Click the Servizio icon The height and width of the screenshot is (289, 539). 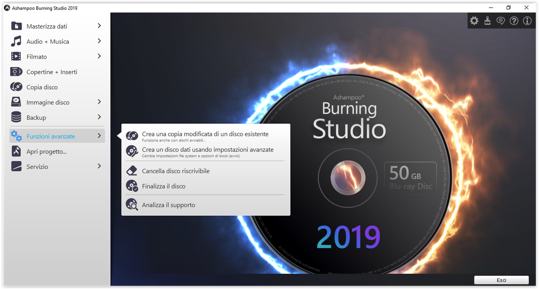click(16, 167)
